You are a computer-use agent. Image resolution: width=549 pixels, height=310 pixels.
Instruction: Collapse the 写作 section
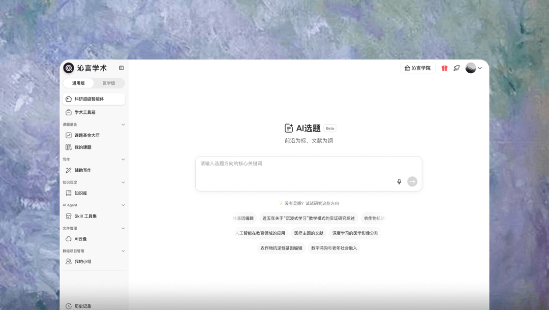click(x=123, y=160)
